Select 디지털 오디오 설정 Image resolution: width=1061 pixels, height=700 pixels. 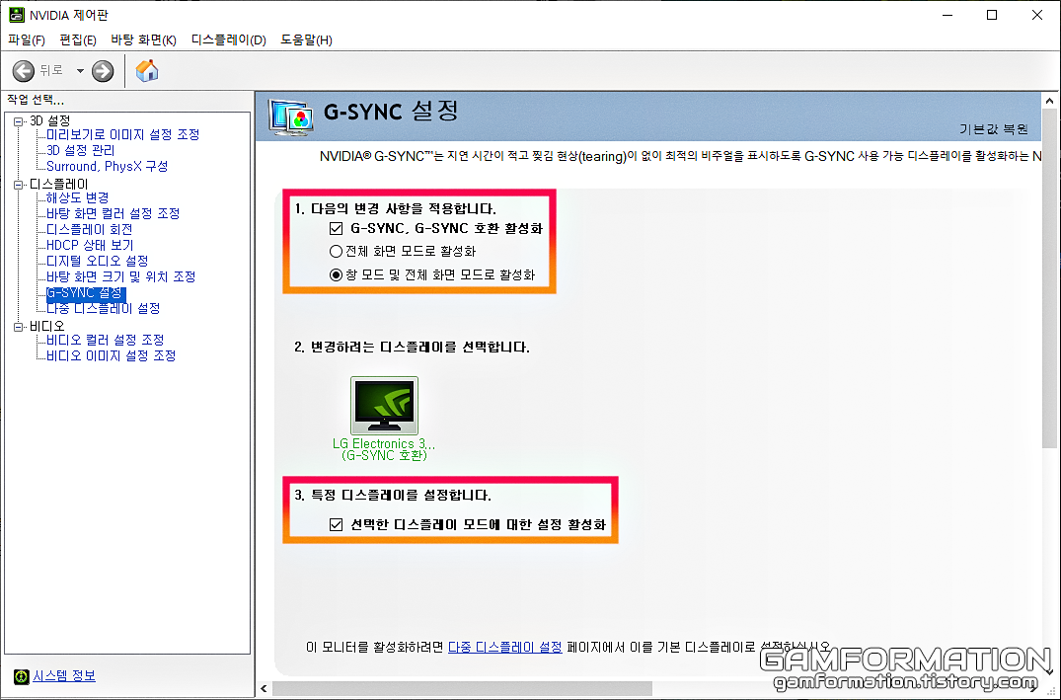point(98,261)
